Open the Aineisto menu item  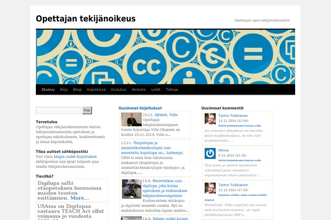tap(138, 90)
